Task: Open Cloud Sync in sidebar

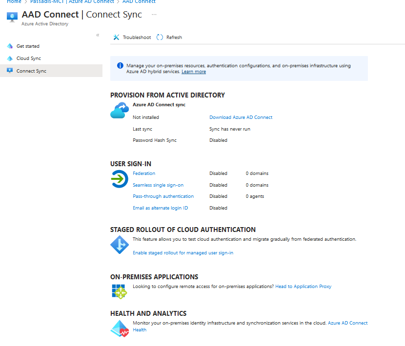Action: point(29,58)
